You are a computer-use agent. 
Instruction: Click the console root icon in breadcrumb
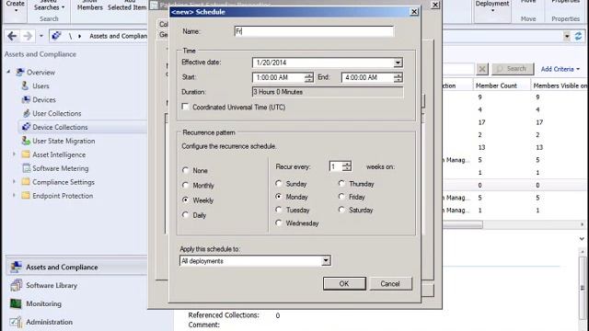tap(56, 36)
